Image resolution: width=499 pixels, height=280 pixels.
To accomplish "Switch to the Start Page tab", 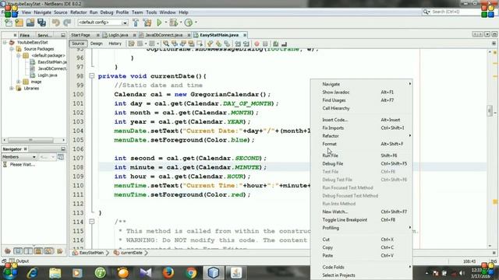I will pyautogui.click(x=80, y=35).
